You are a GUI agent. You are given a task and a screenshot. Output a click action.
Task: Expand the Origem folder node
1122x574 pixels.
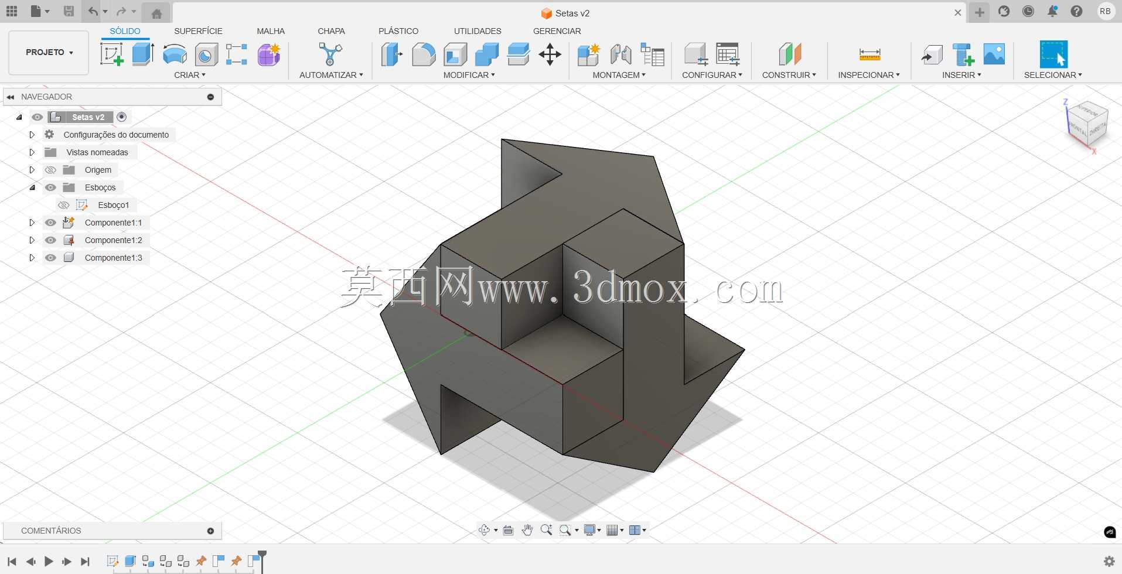coord(32,170)
